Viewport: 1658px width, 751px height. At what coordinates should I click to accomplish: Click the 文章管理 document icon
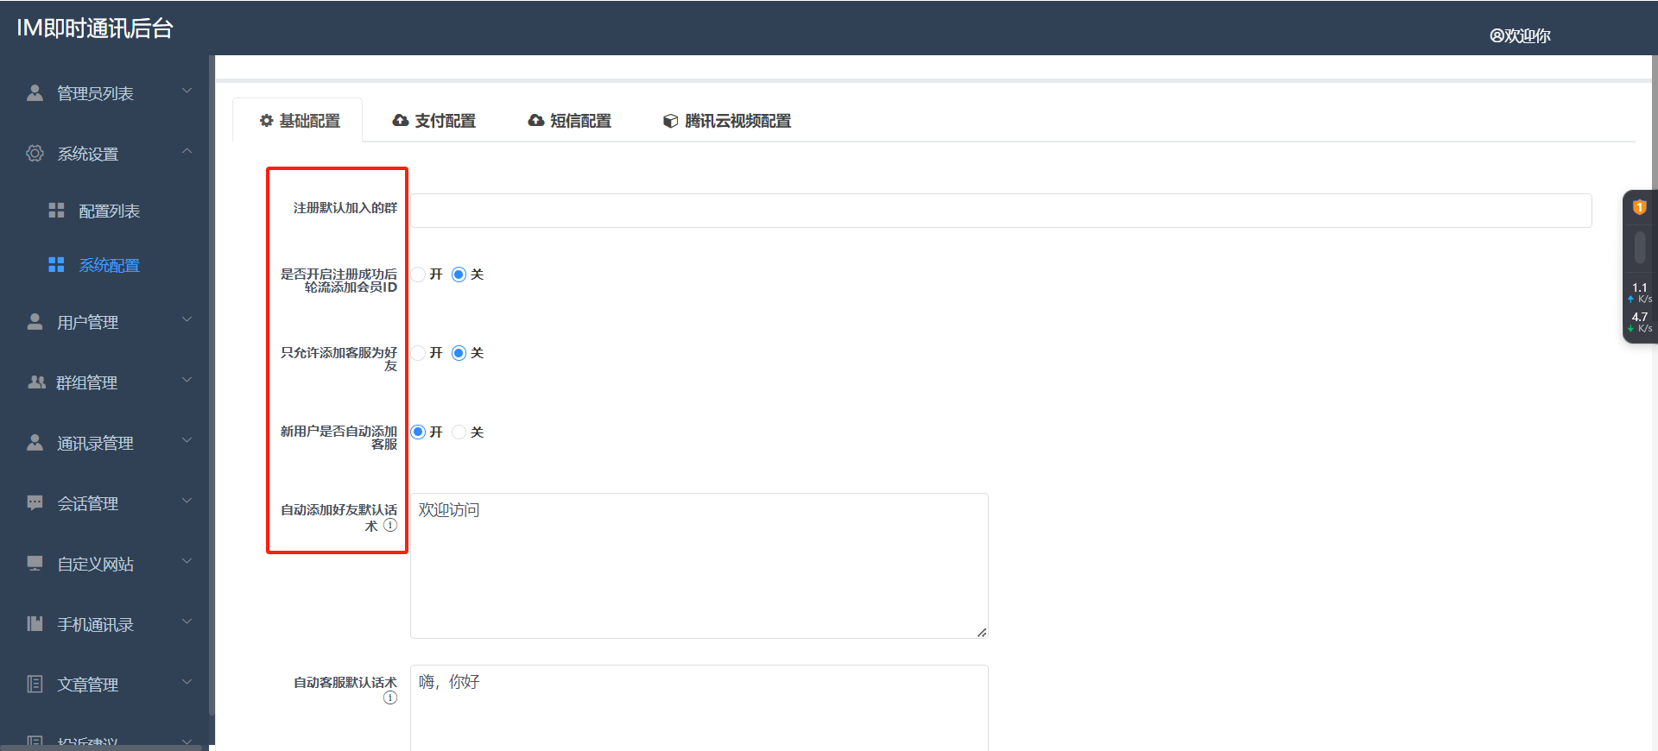(x=35, y=685)
